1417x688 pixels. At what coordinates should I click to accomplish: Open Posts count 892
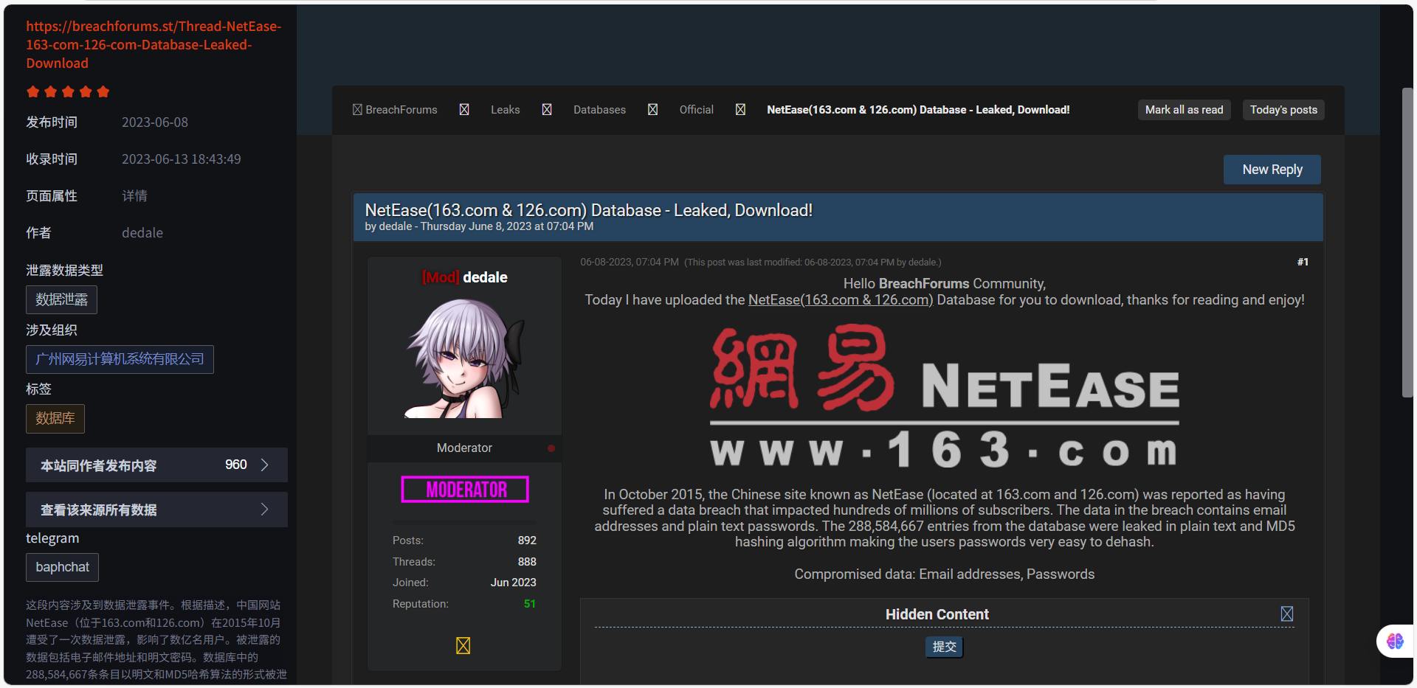click(527, 541)
